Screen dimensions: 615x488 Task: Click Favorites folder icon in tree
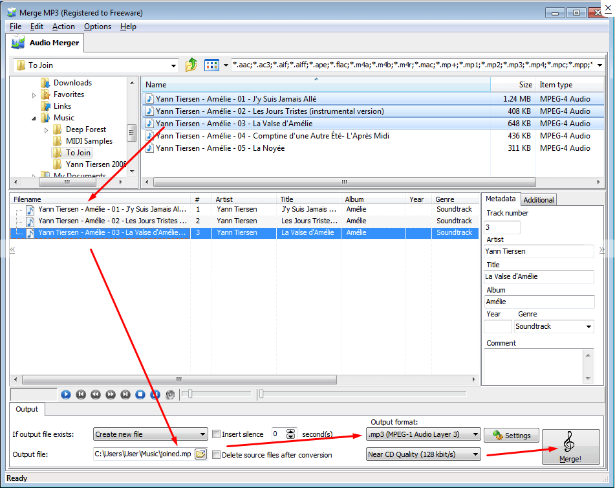coord(45,94)
